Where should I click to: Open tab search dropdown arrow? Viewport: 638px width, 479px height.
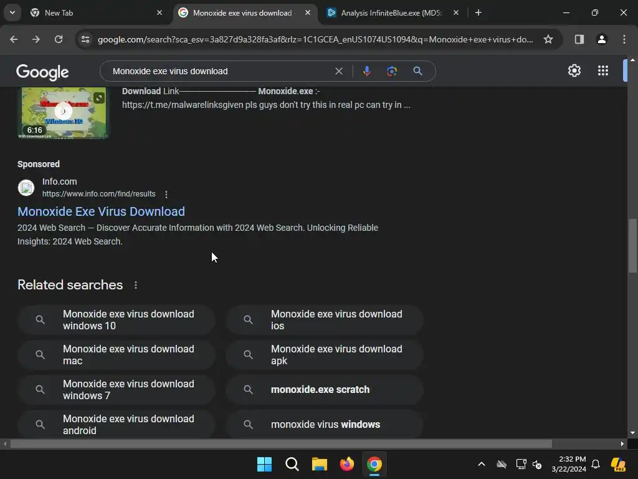coord(12,12)
